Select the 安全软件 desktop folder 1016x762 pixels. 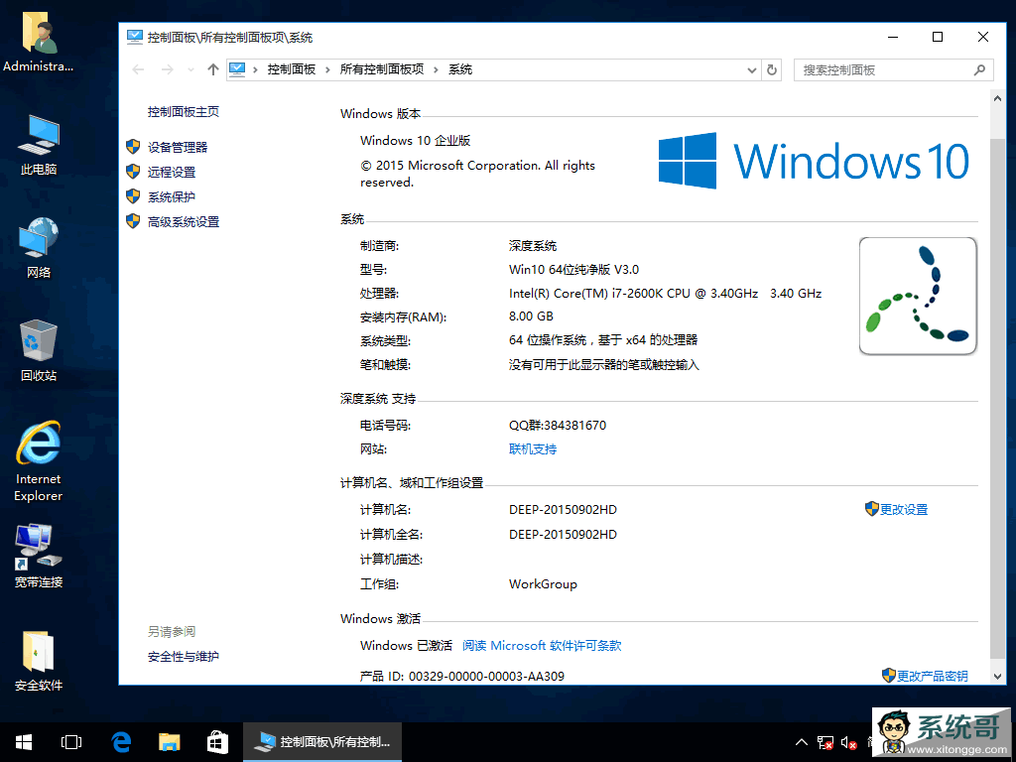[39, 660]
